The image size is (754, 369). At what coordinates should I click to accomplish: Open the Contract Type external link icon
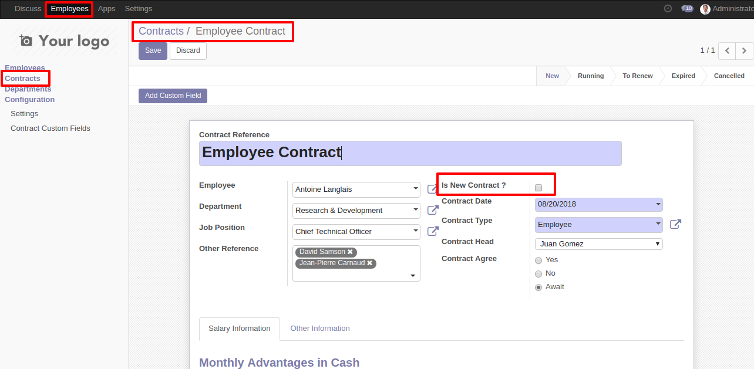click(675, 224)
